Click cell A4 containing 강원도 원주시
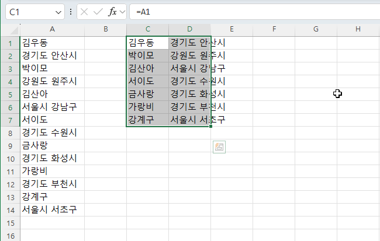The image size is (380, 241). [x=53, y=82]
